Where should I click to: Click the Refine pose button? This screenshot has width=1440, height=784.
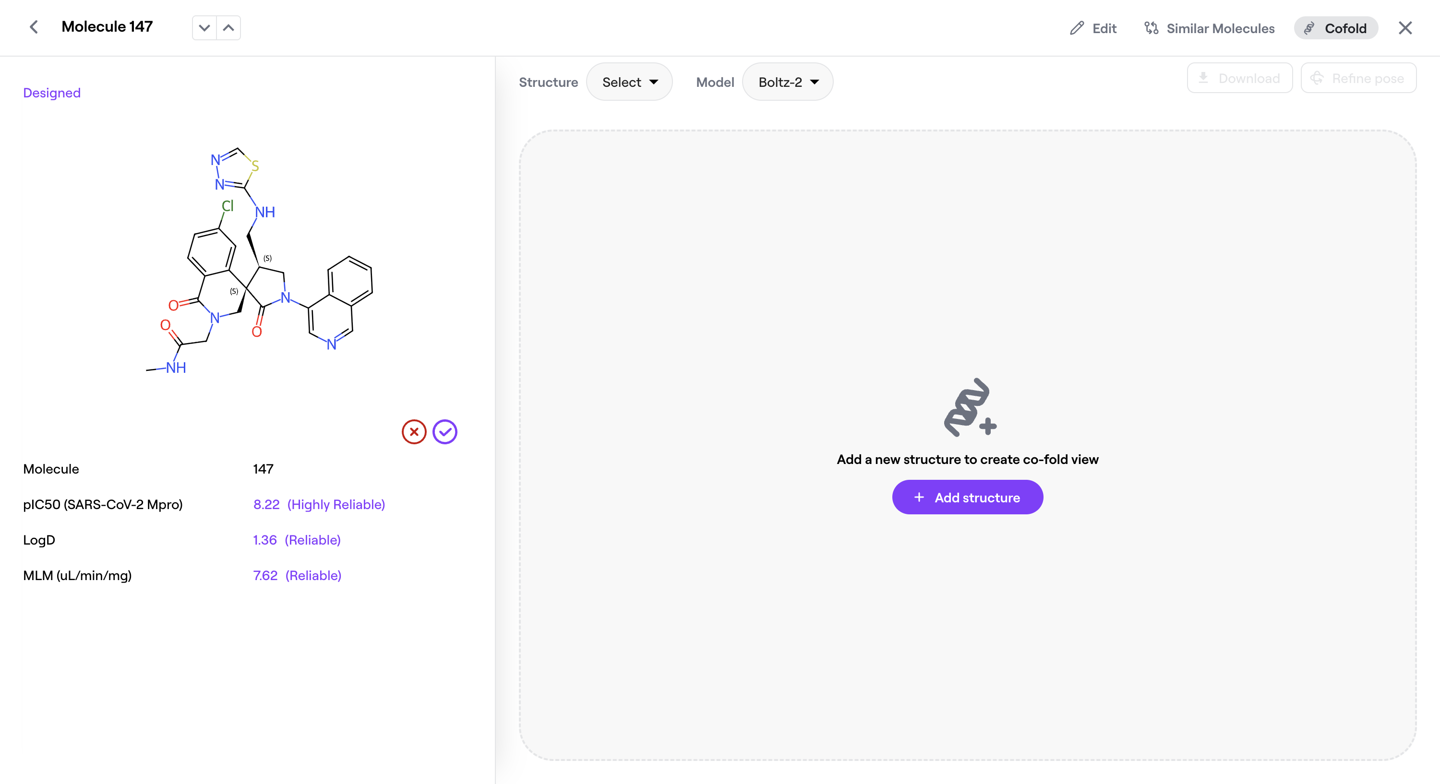(x=1358, y=78)
